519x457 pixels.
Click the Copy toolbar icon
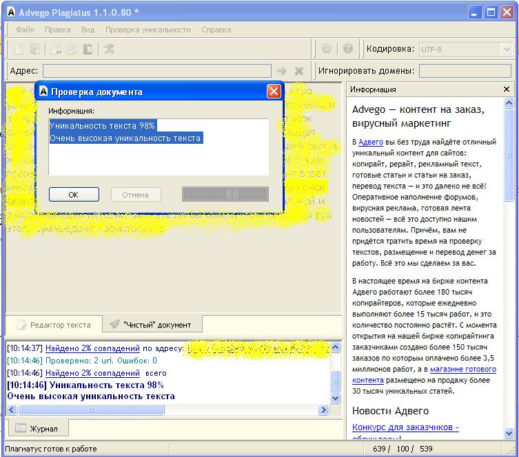[72, 49]
